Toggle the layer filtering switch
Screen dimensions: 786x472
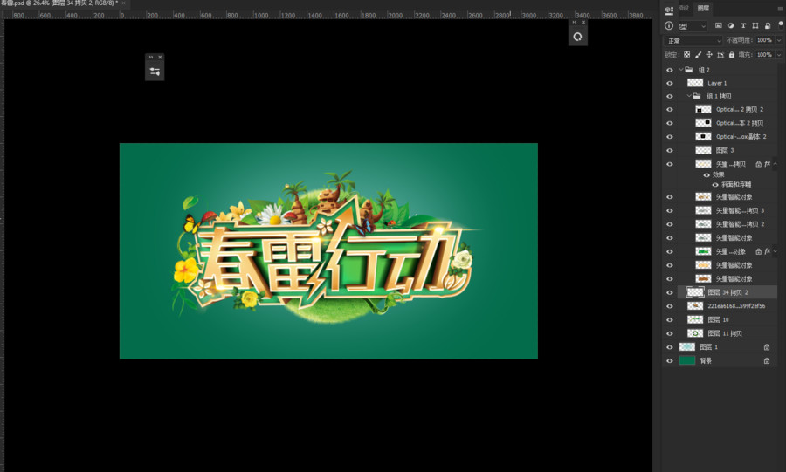point(781,24)
